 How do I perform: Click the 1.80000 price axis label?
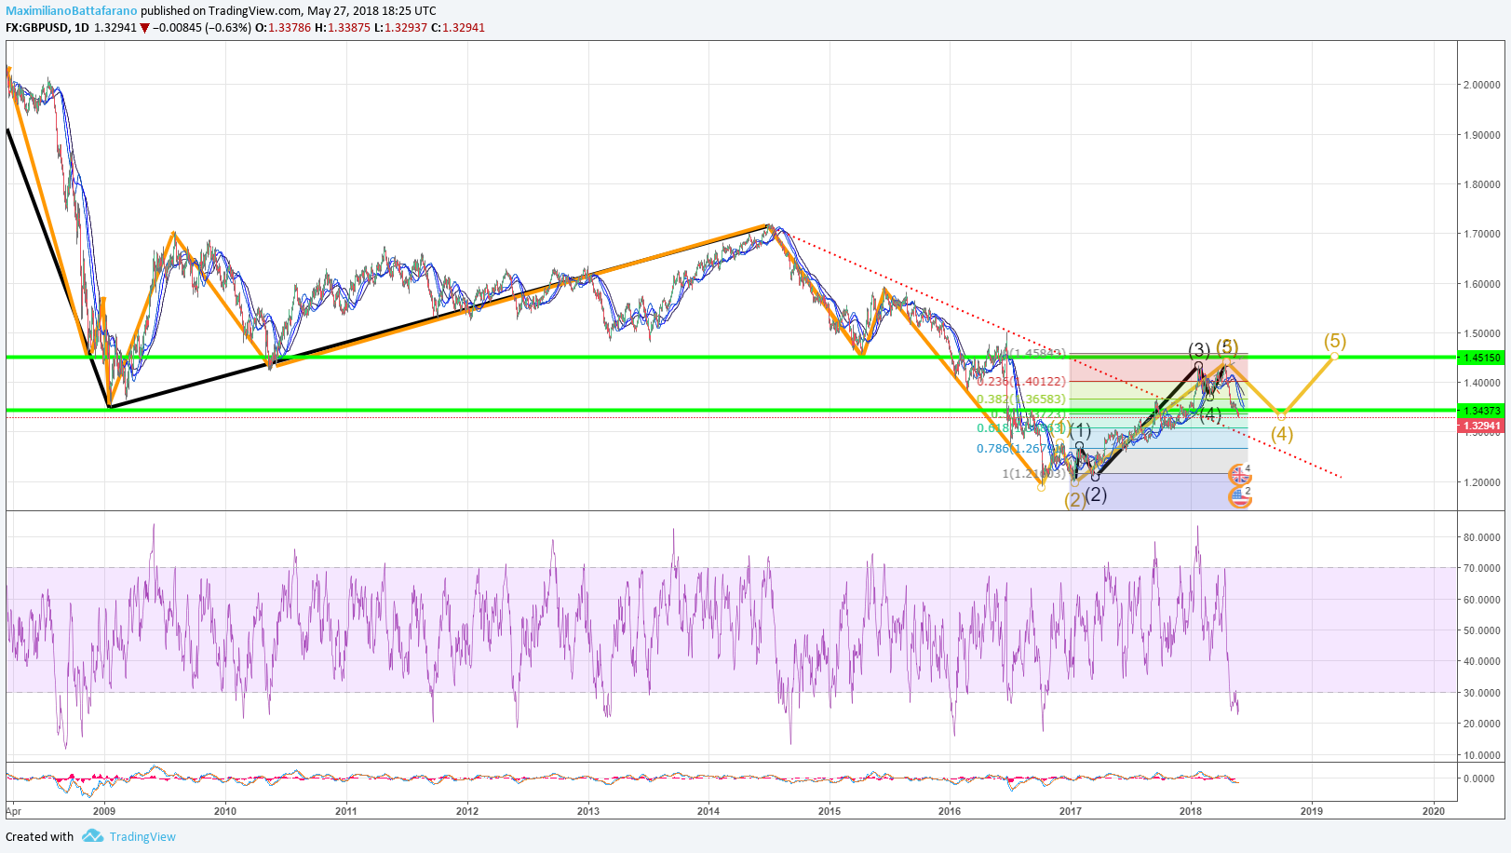1481,184
